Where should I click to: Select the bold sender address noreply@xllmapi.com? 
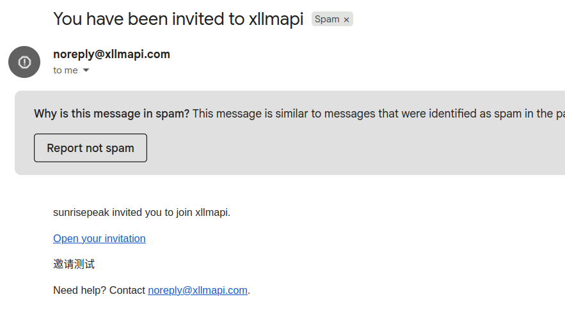coord(111,54)
